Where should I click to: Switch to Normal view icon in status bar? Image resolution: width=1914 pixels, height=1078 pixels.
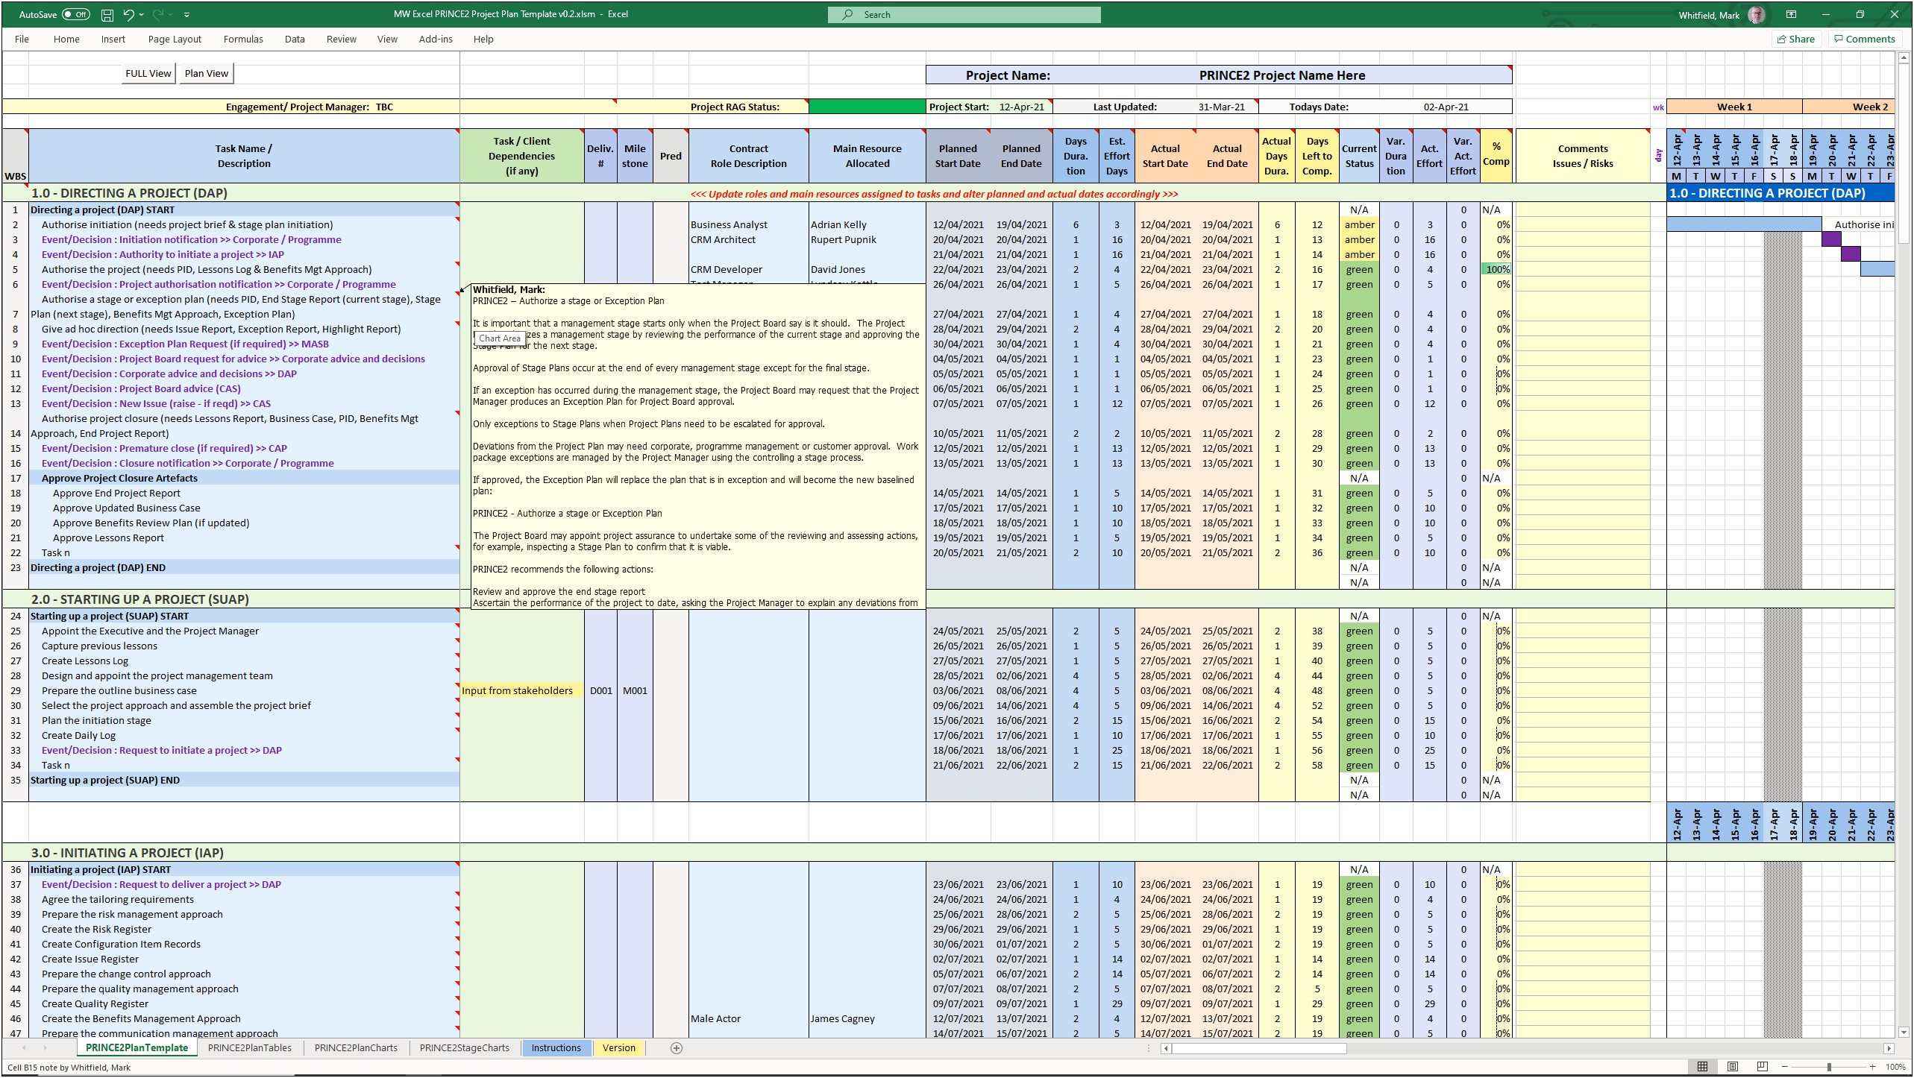point(1702,1067)
